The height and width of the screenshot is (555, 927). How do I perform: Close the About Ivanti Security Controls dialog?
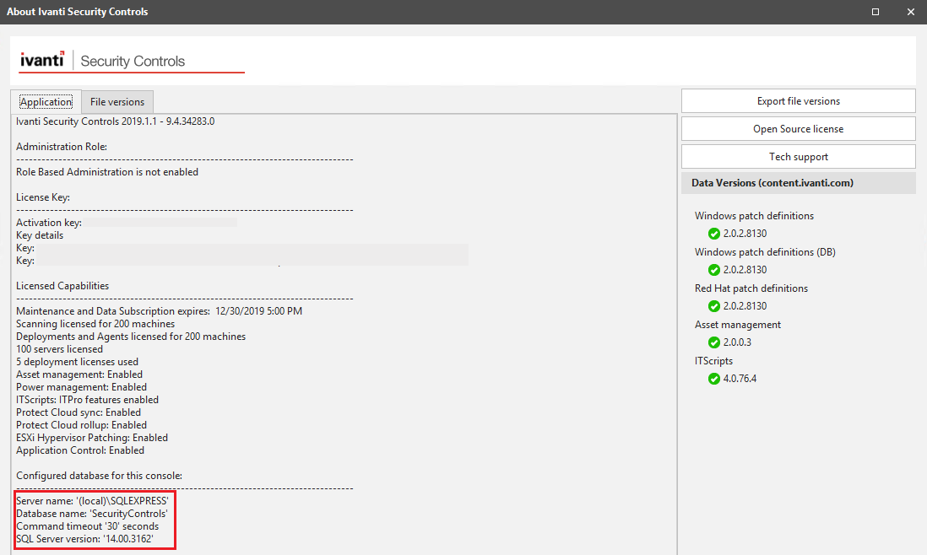pyautogui.click(x=910, y=12)
